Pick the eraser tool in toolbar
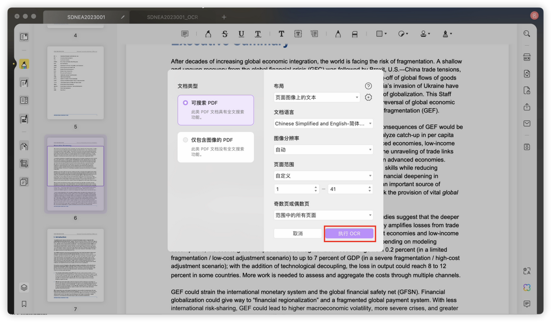551x322 pixels. tap(354, 34)
